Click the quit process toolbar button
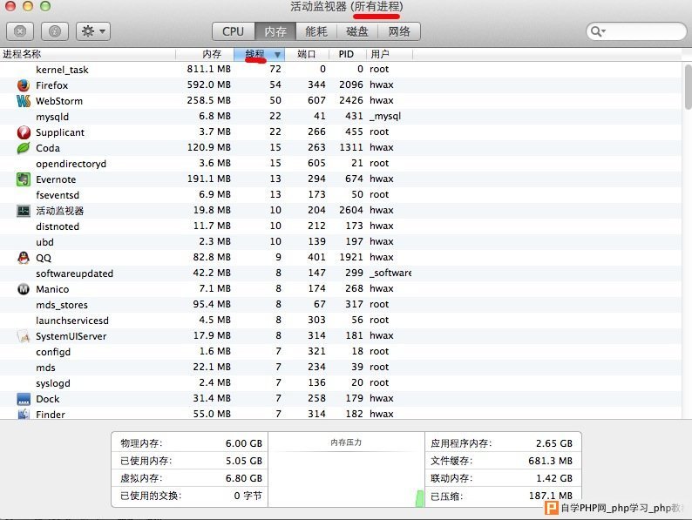Viewport: 692px width, 520px height. 20,31
